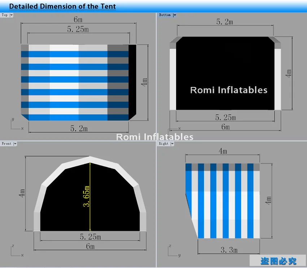Select the 4m height dimension in Front viewport
The width and height of the screenshot is (307, 268).
pos(22,193)
